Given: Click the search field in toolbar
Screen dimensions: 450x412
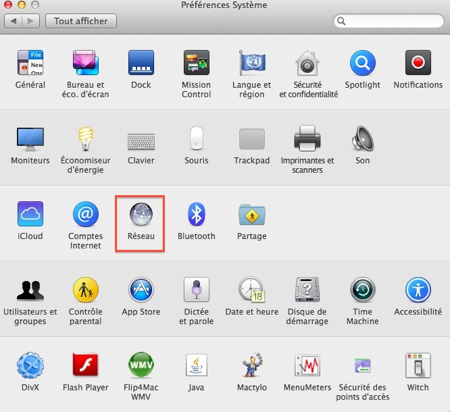Looking at the screenshot, I should click(392, 22).
